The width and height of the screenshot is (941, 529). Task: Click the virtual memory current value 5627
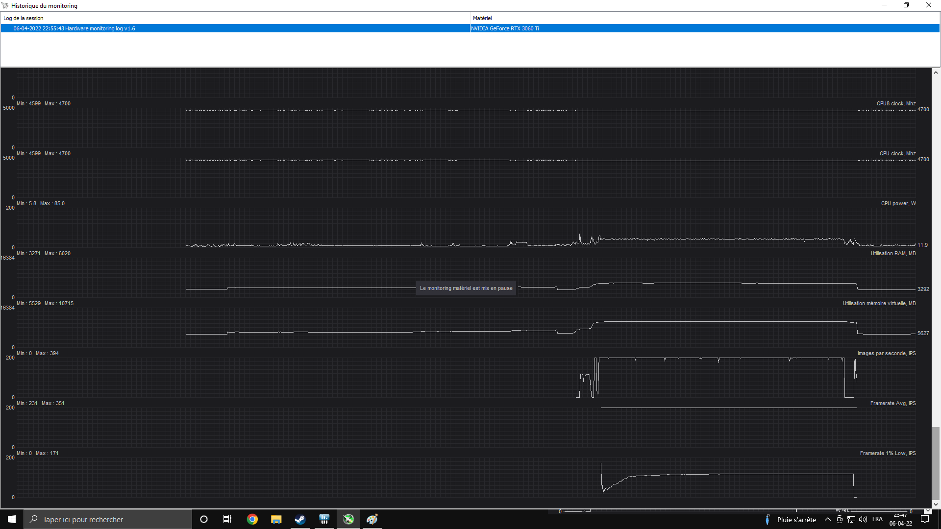pyautogui.click(x=923, y=334)
